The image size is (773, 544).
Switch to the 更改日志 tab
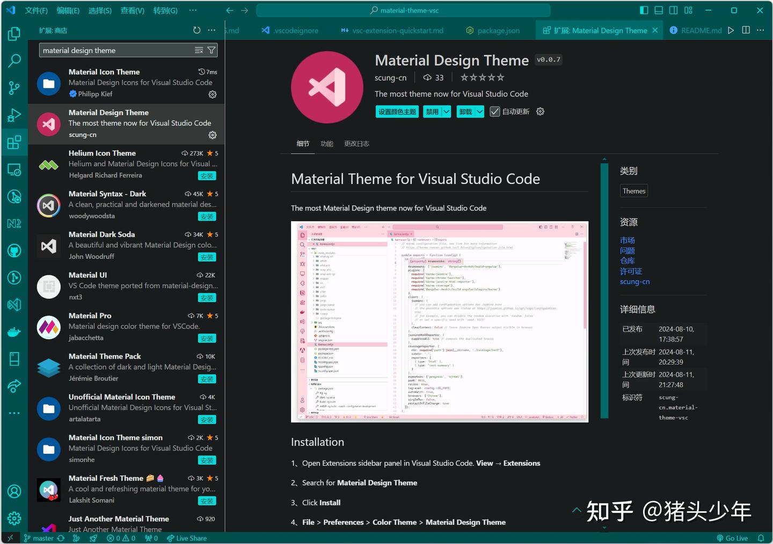pyautogui.click(x=356, y=143)
